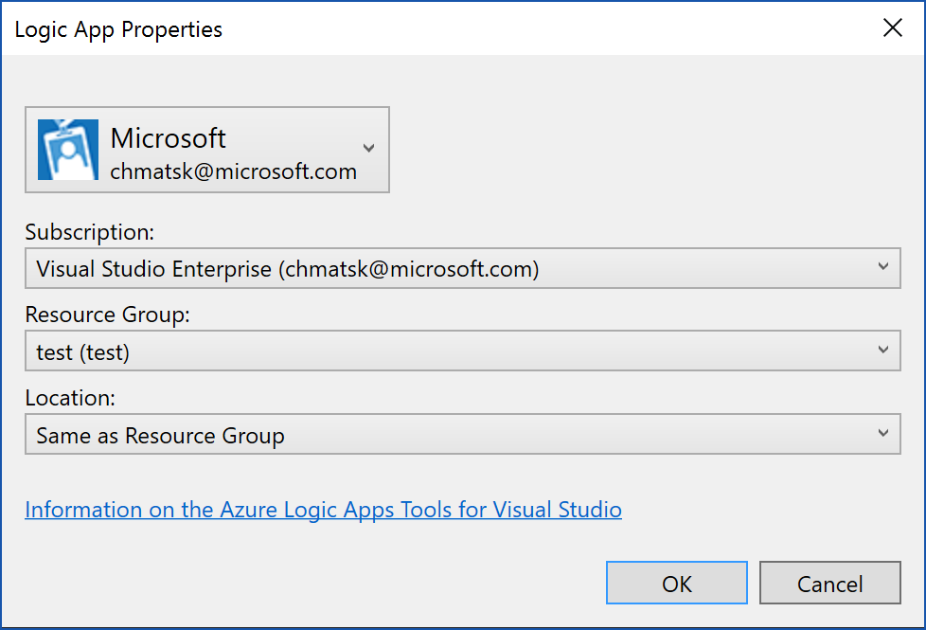
Task: Click the Subscription field label
Action: [89, 232]
